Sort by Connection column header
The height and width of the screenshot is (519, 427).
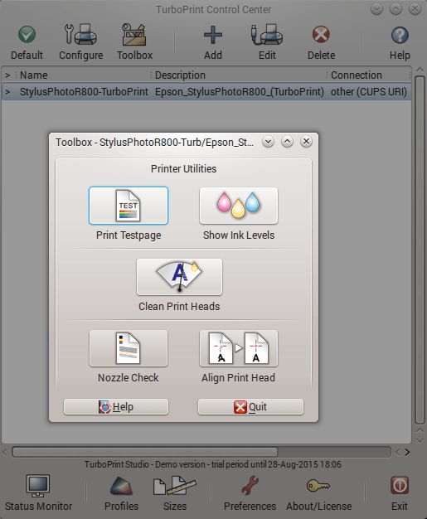[368, 75]
